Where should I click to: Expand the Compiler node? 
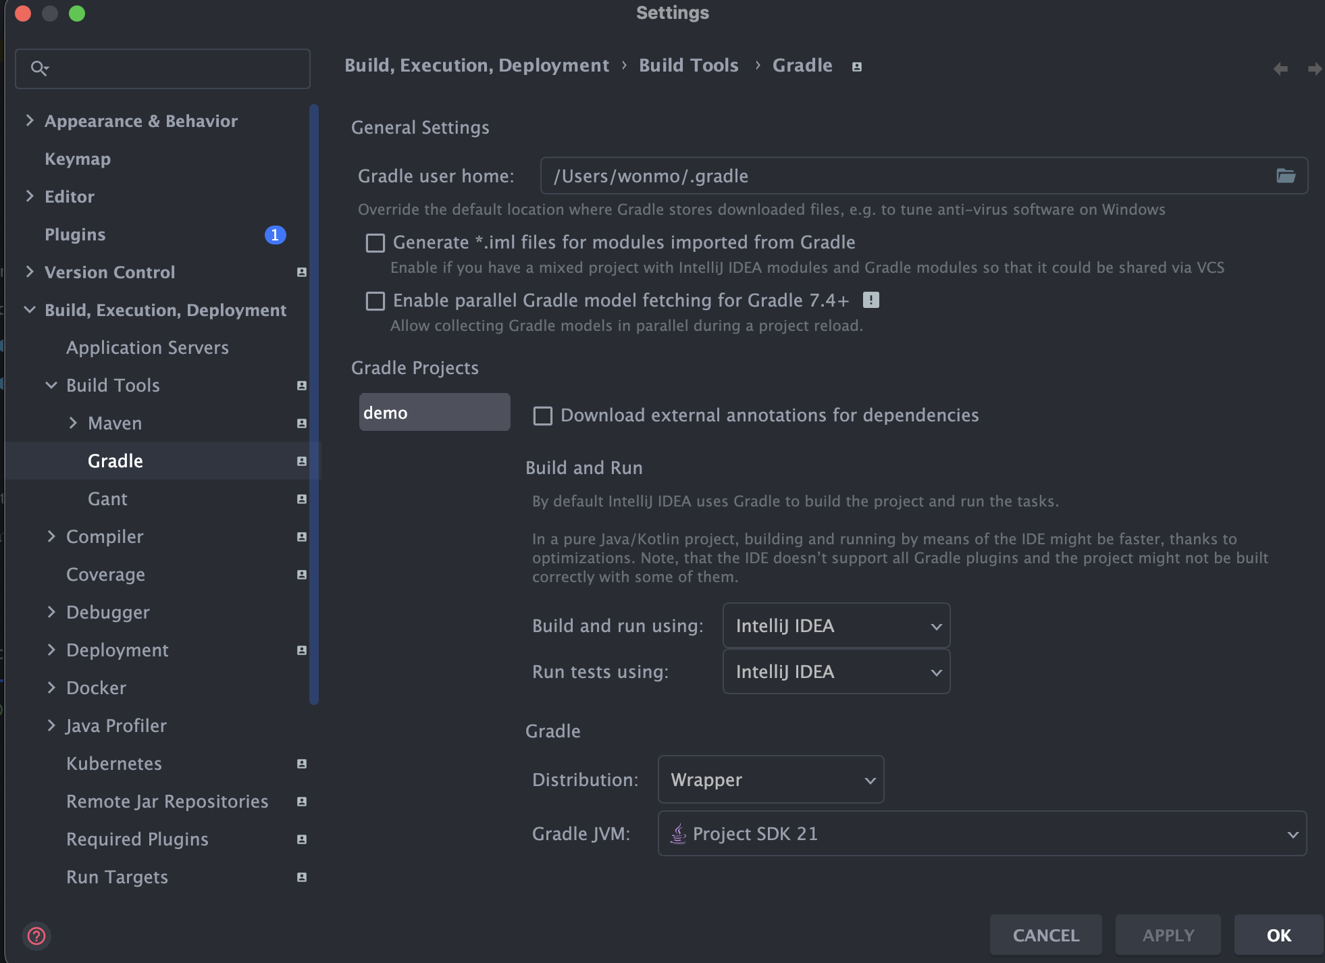(x=51, y=537)
